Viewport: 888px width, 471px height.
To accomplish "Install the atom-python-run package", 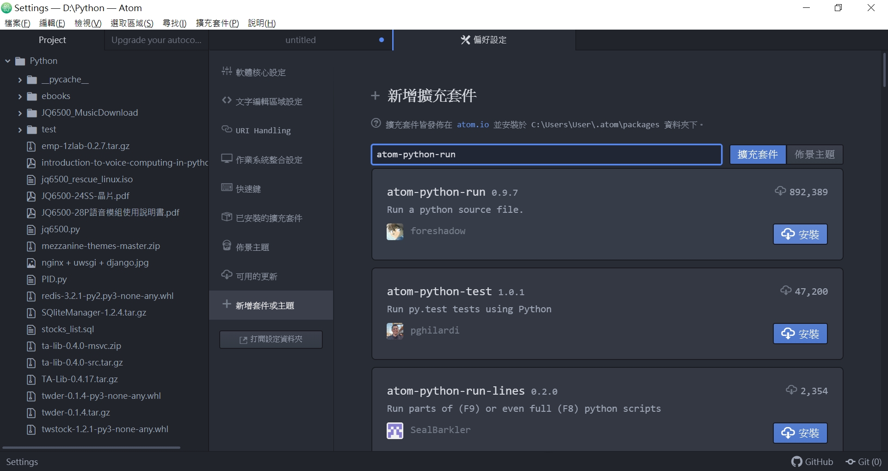I will tap(800, 234).
